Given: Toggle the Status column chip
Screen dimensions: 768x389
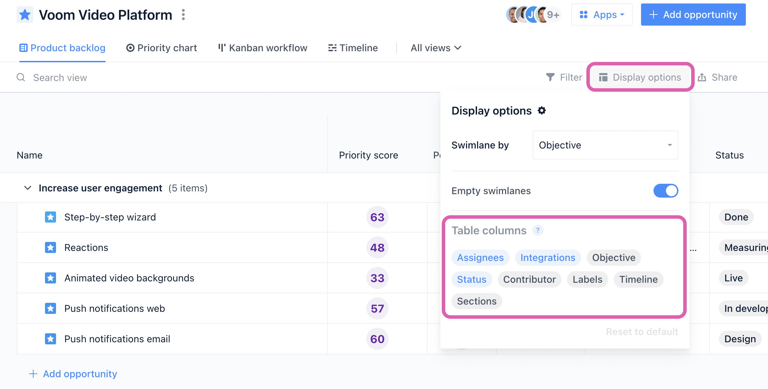Looking at the screenshot, I should coord(472,279).
